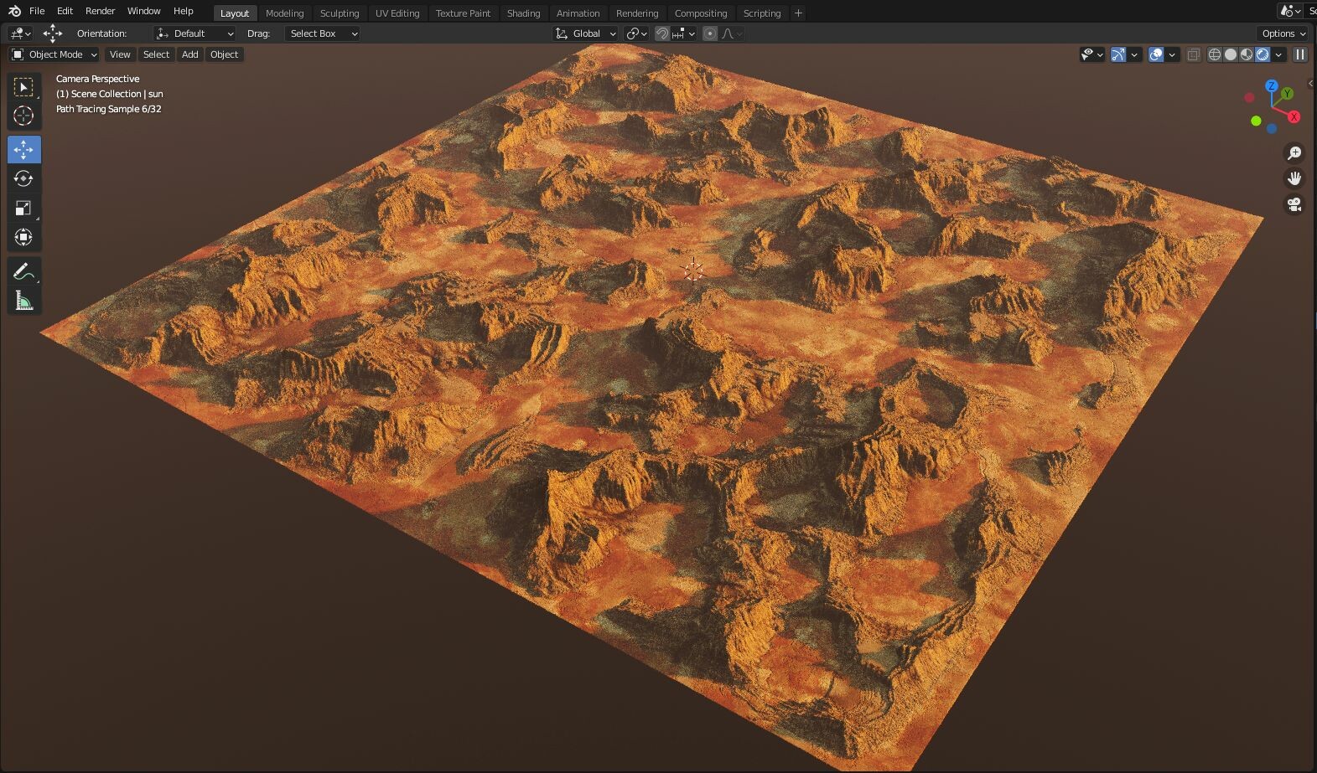Open the Object Mode dropdown
This screenshot has height=773, width=1317.
tap(54, 54)
